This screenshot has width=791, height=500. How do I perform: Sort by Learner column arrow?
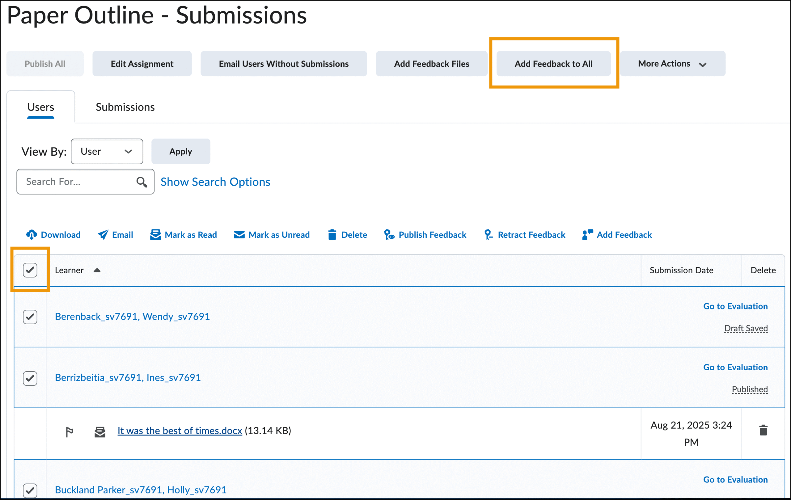point(97,270)
